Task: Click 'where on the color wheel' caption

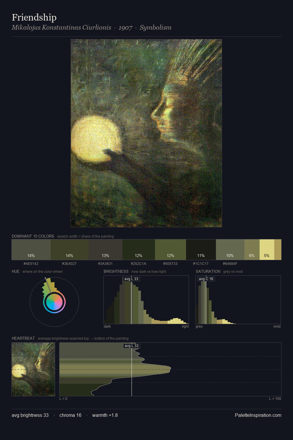Action: point(42,272)
